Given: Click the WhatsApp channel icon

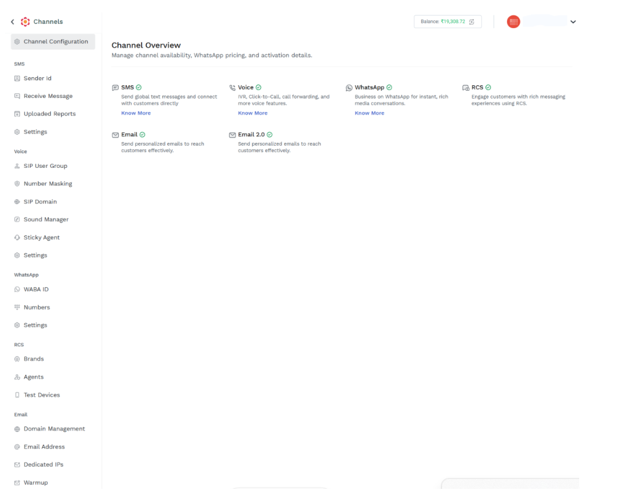Looking at the screenshot, I should click(x=349, y=88).
